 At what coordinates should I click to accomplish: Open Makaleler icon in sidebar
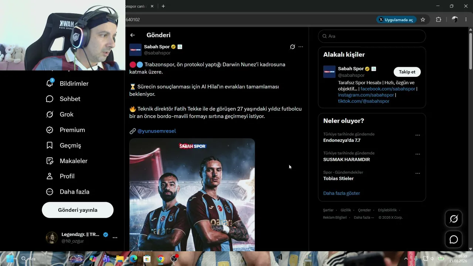(50, 161)
